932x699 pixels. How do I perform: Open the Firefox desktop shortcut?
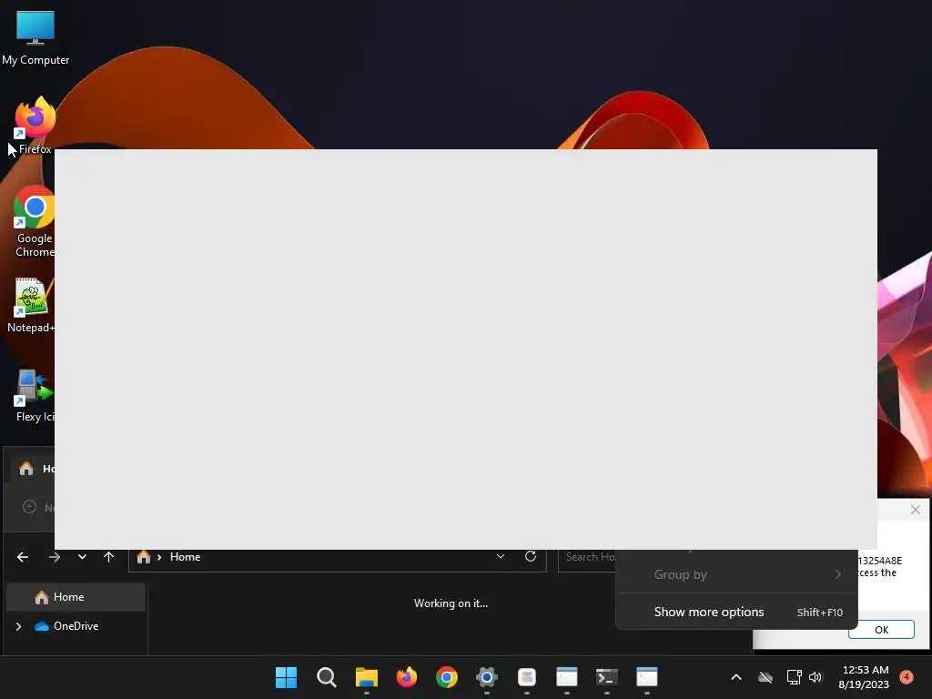(35, 125)
